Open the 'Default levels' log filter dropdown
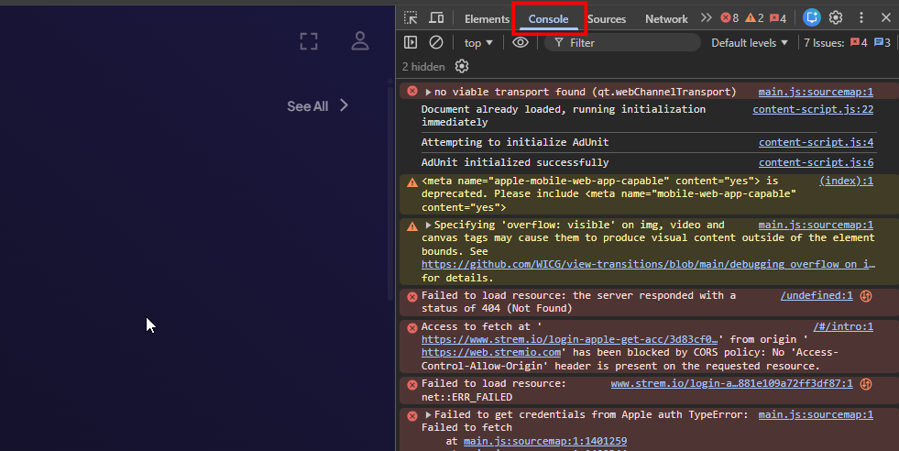This screenshot has width=899, height=451. point(750,42)
